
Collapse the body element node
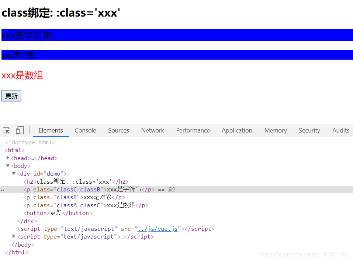[8, 166]
